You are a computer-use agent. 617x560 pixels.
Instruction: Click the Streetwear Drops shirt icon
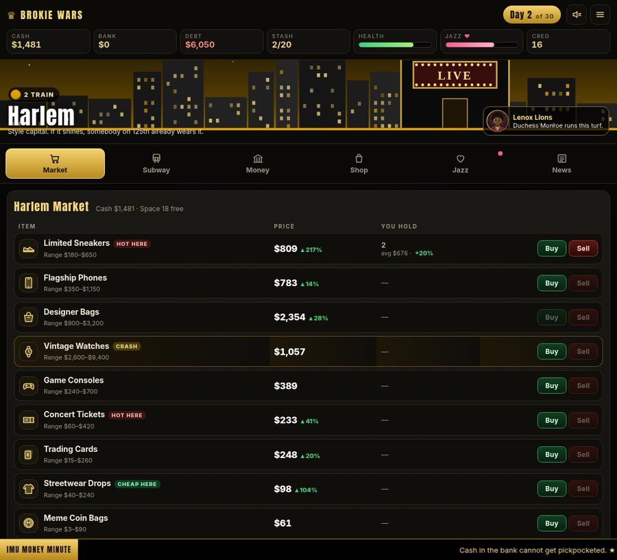pos(29,489)
